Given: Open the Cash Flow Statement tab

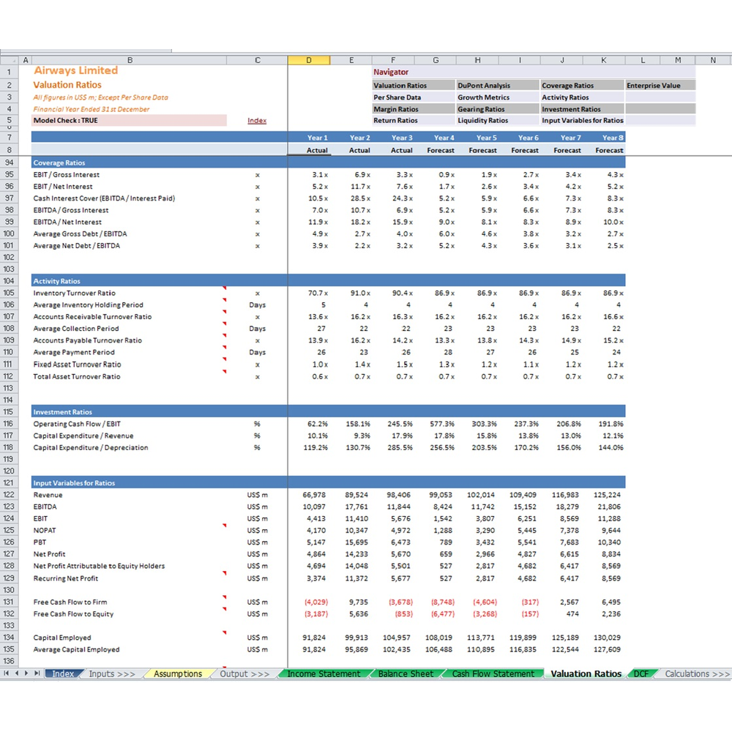Looking at the screenshot, I should (x=493, y=673).
